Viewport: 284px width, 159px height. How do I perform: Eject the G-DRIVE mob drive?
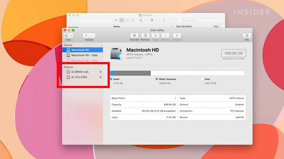[100, 72]
